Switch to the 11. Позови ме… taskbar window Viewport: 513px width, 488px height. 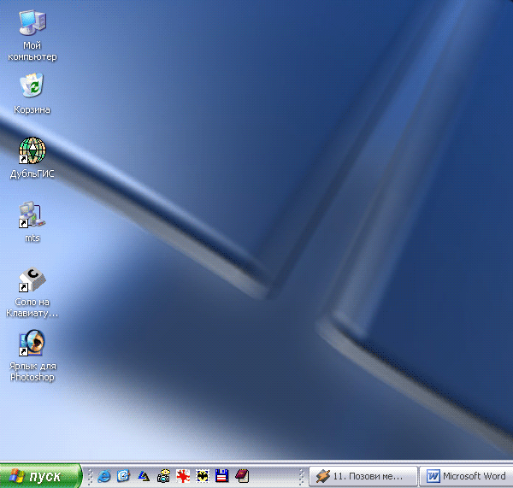tap(363, 477)
